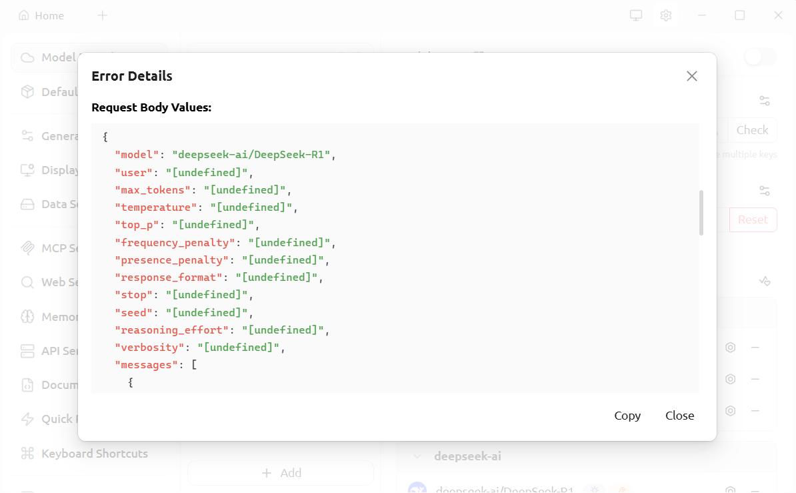Viewport: 796px width, 493px height.
Task: Toggle the provider enable switch
Action: [760, 57]
